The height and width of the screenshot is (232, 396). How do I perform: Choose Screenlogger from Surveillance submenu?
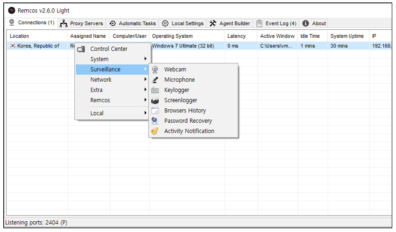coord(194,100)
